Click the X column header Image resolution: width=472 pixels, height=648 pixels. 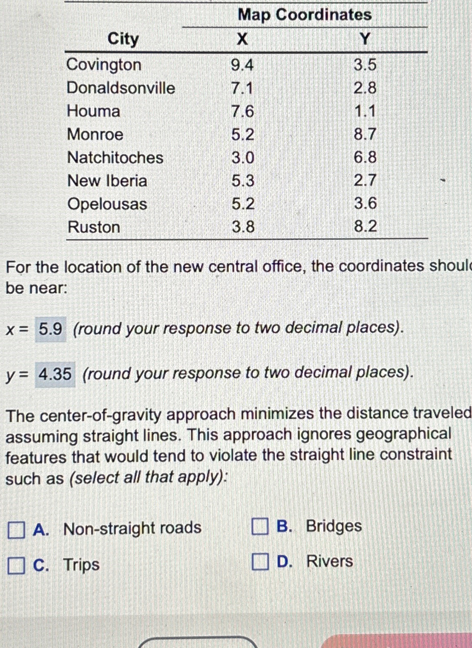coord(241,40)
